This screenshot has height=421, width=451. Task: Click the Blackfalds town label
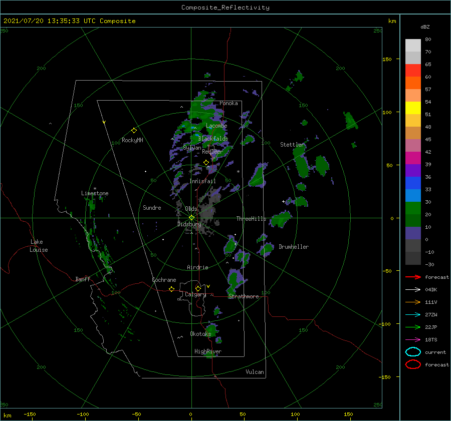point(213,139)
